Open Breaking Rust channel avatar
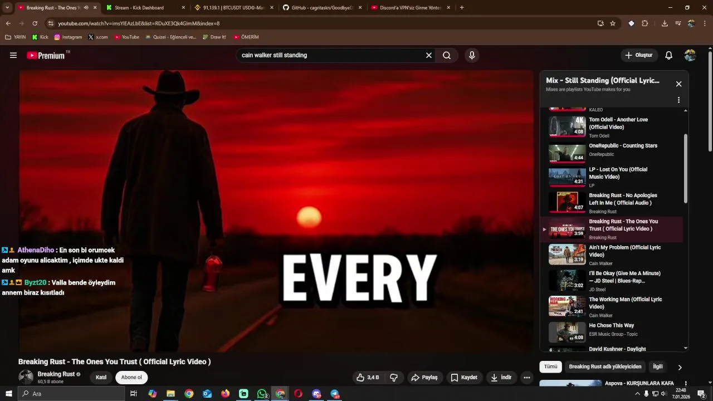713x401 pixels. tap(26, 377)
